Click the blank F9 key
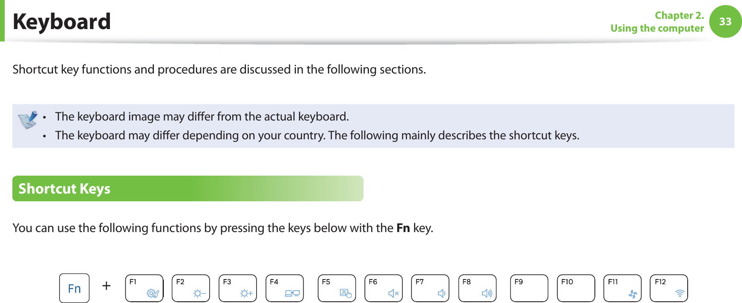742x303 pixels. [529, 288]
